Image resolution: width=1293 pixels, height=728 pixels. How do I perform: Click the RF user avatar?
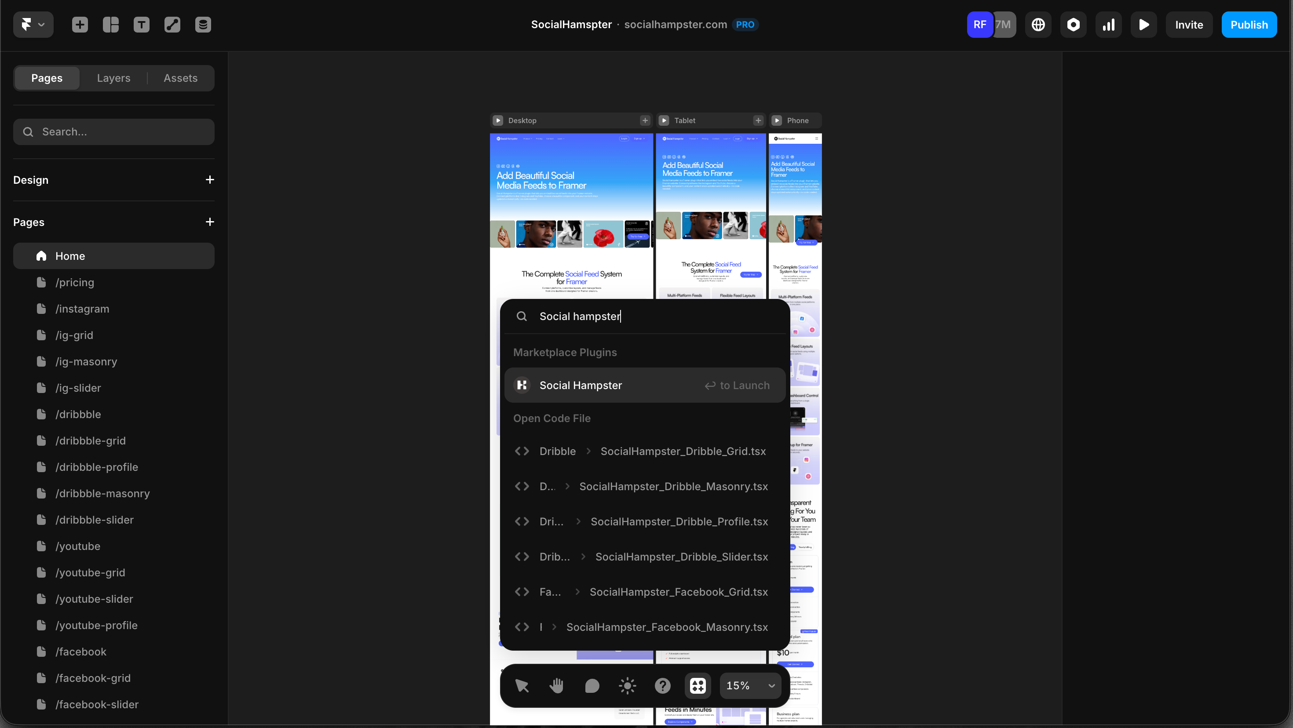(x=980, y=25)
